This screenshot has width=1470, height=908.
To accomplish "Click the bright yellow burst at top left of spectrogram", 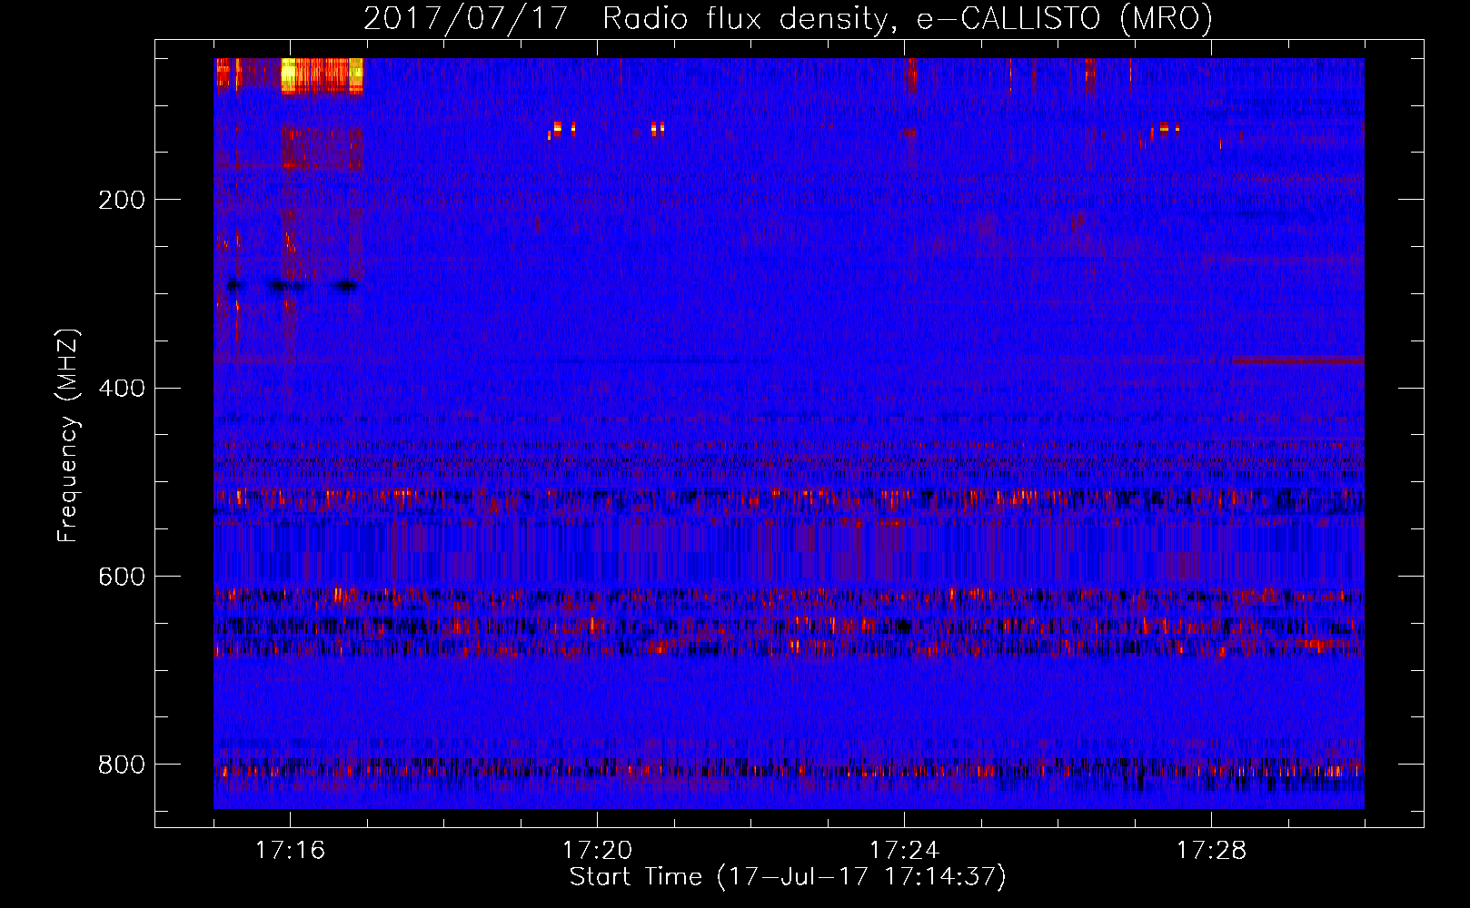I will 322,75.
